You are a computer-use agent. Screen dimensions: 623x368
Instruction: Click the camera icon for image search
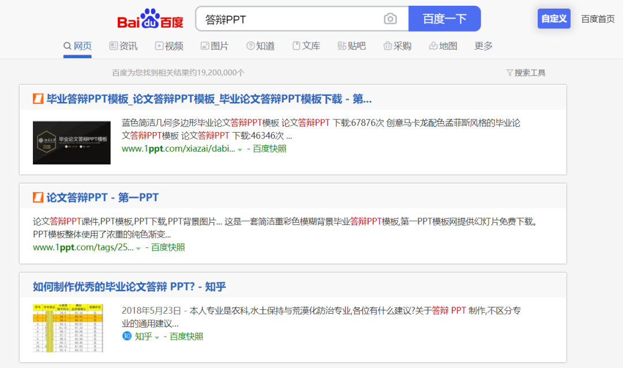[x=391, y=18]
